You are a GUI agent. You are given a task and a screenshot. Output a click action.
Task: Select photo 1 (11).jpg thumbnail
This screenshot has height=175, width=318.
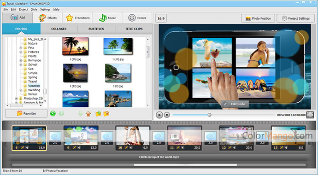point(118,46)
